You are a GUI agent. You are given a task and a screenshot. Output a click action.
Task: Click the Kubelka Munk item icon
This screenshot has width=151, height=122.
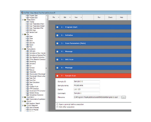[x=28, y=87]
